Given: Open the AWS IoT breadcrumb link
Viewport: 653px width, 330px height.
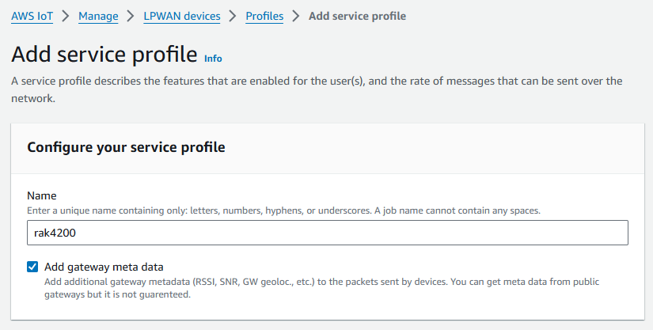Looking at the screenshot, I should pos(32,17).
